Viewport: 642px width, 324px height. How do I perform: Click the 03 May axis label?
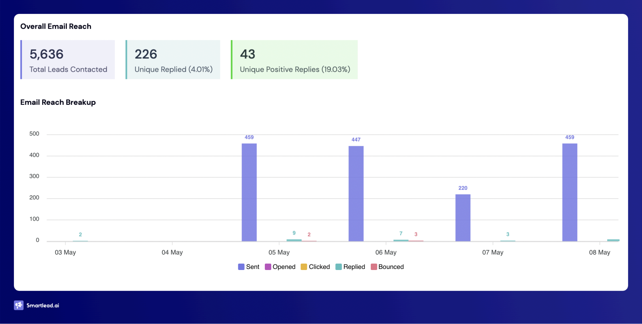[x=65, y=252]
